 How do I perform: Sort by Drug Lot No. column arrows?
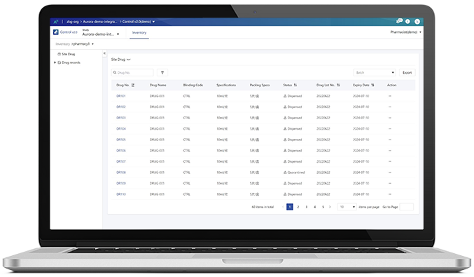[x=338, y=85]
